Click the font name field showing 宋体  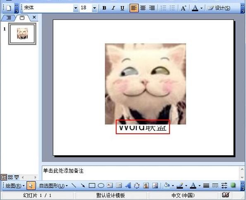pos(48,8)
